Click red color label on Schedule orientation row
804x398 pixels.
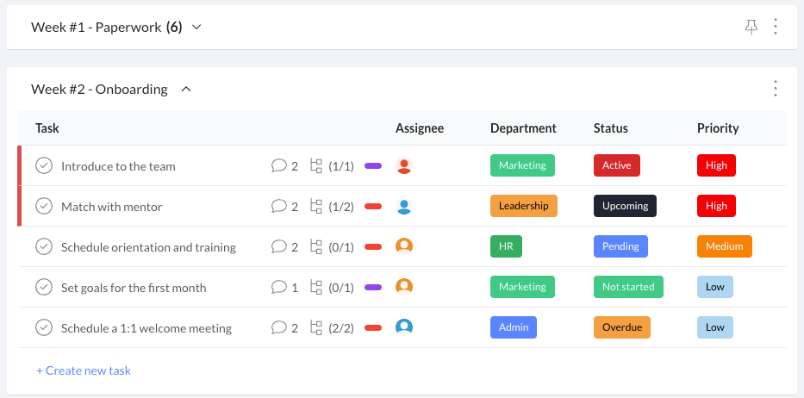373,246
